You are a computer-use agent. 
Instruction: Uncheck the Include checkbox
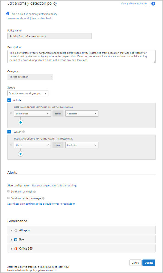click(x=9, y=100)
